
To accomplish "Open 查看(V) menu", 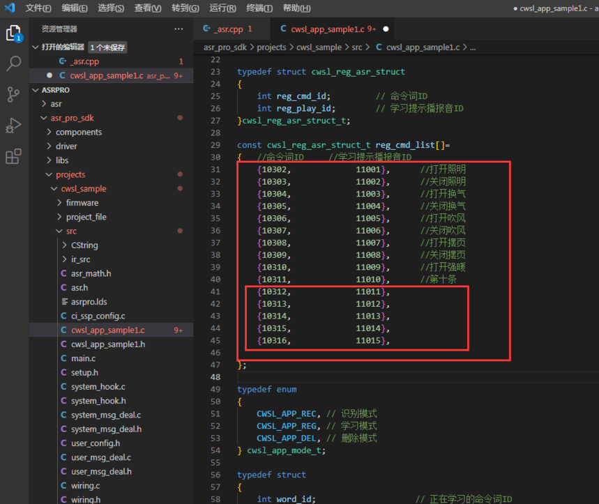I will pos(147,8).
